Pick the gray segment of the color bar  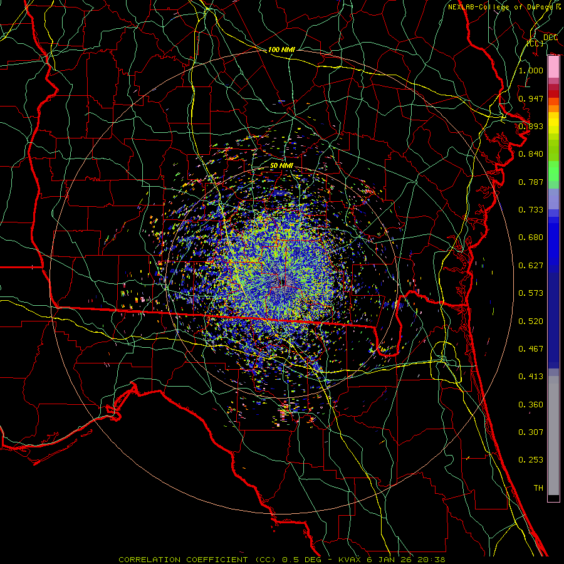coord(553,436)
